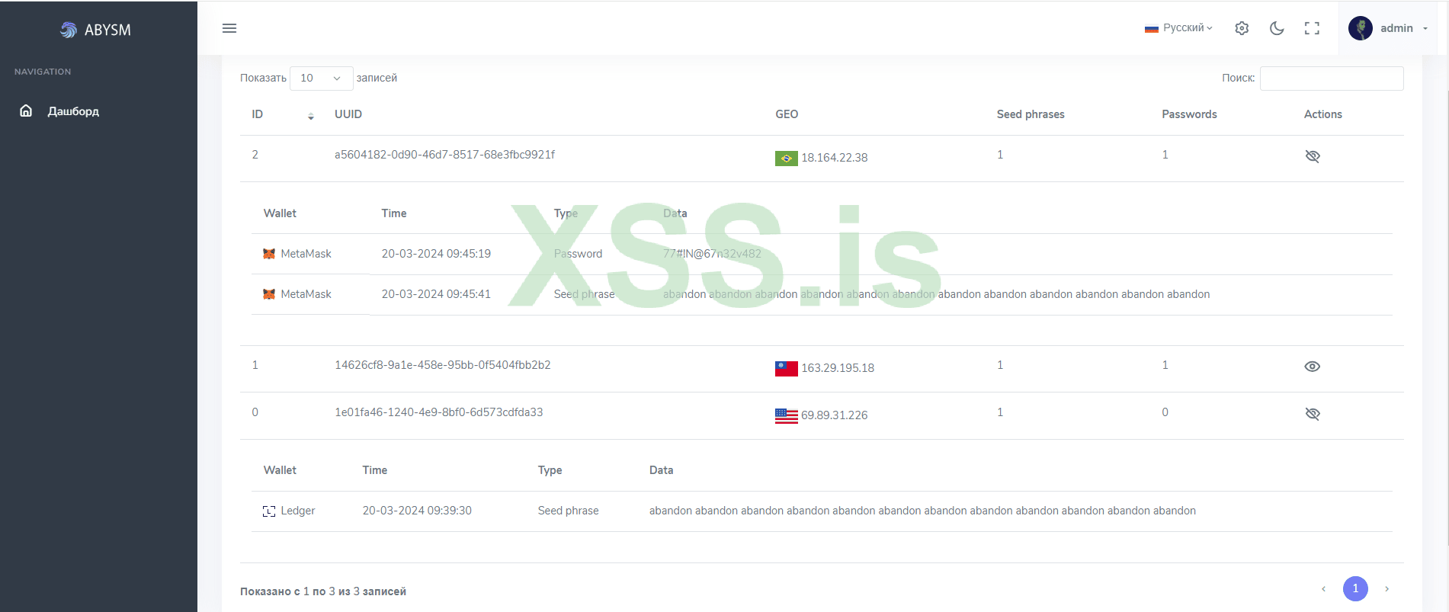The image size is (1449, 612).
Task: Open the records-per-page dropdown showing 10
Action: [x=321, y=78]
